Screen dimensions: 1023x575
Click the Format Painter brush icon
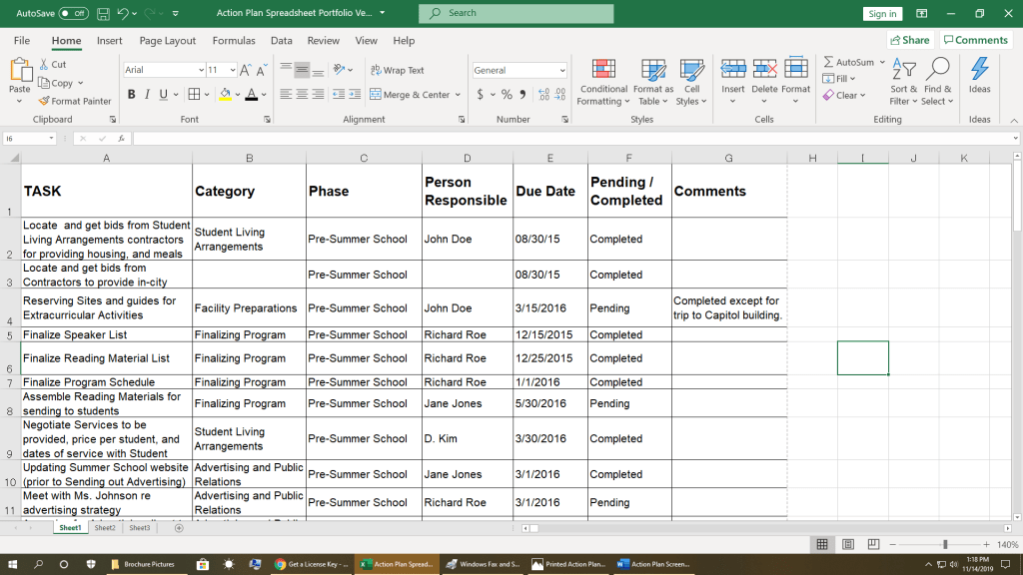click(44, 101)
